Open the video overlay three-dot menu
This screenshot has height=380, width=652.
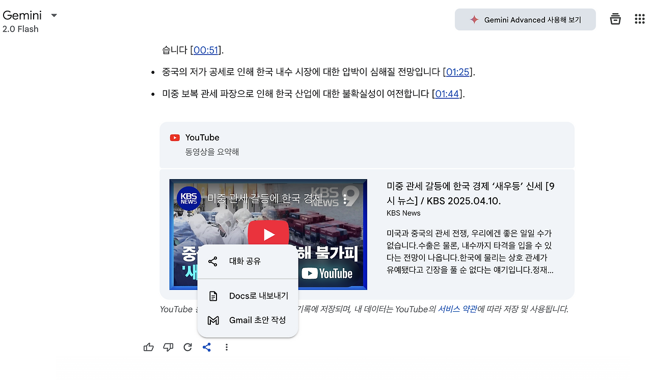[x=345, y=199]
